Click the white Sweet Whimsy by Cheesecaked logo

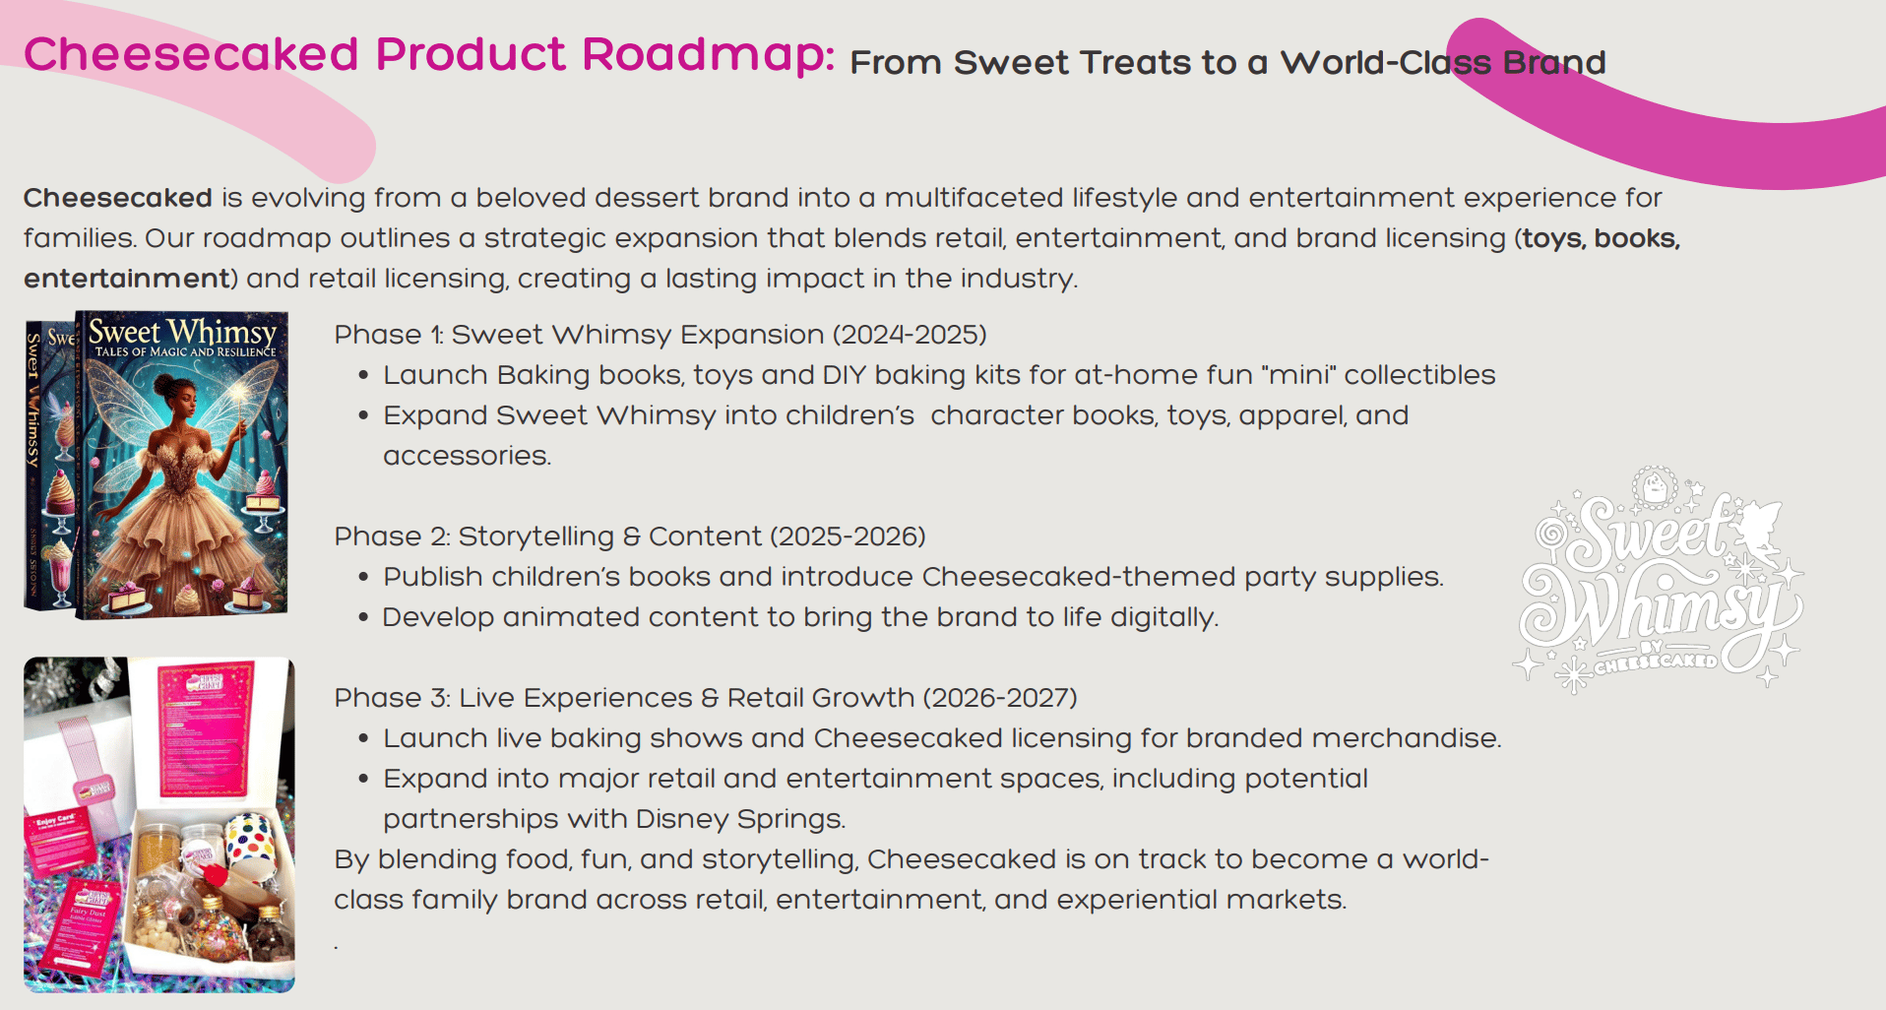pyautogui.click(x=1661, y=582)
